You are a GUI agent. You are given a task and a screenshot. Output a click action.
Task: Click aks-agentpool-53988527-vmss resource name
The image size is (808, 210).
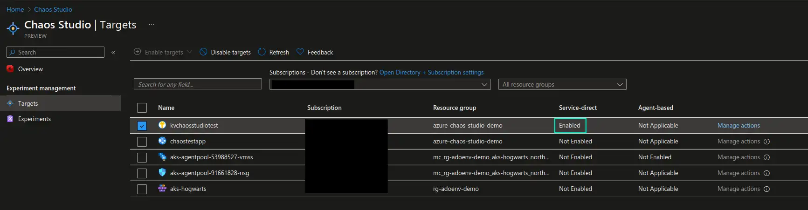point(212,157)
